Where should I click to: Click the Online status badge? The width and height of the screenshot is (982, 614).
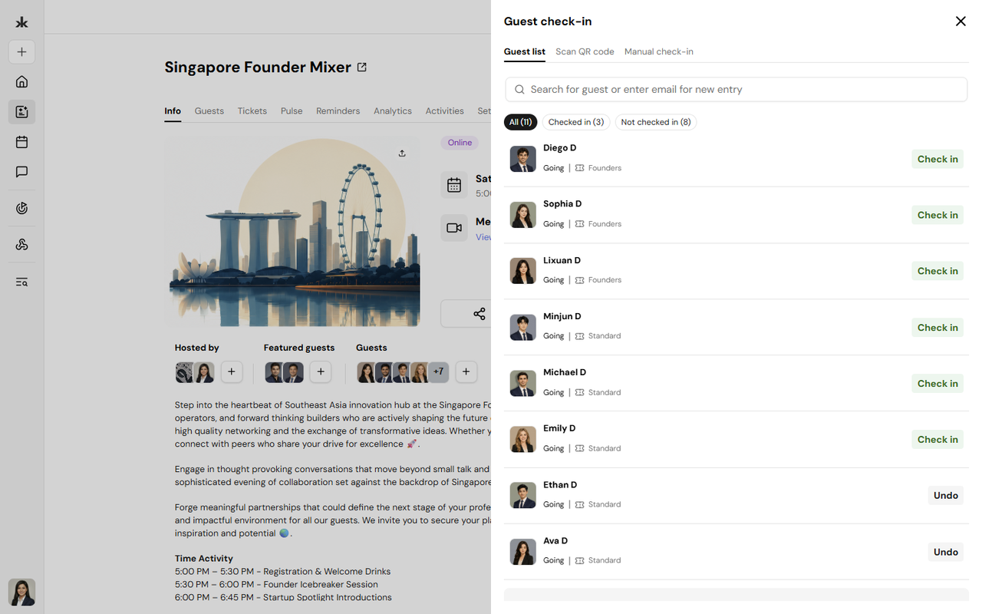click(460, 143)
